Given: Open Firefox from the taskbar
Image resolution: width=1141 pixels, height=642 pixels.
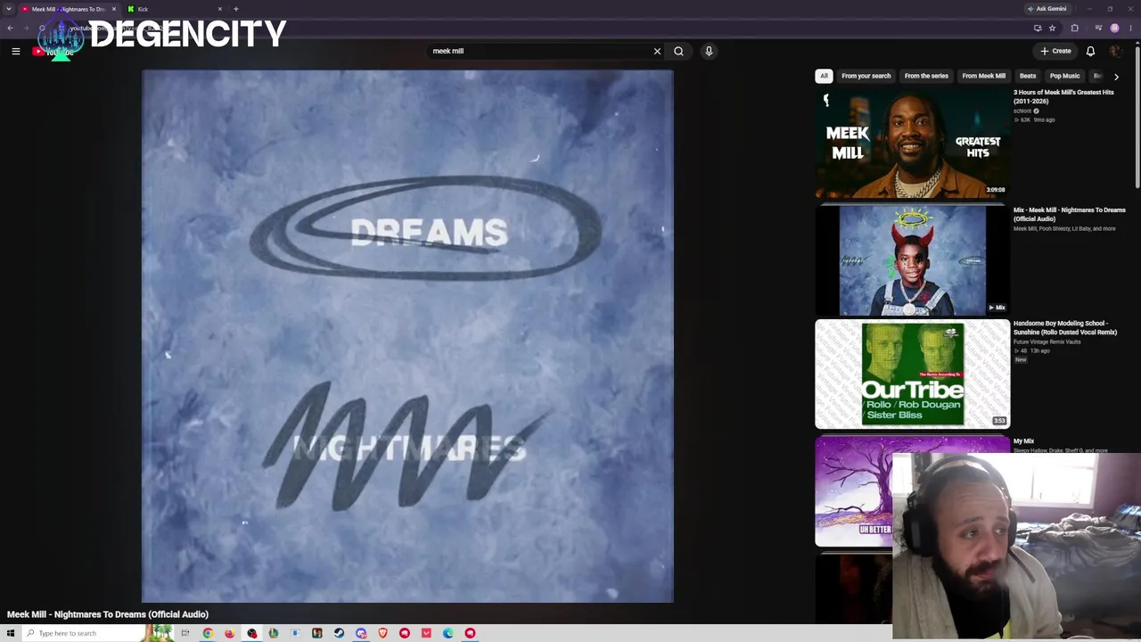Looking at the screenshot, I should 230,633.
